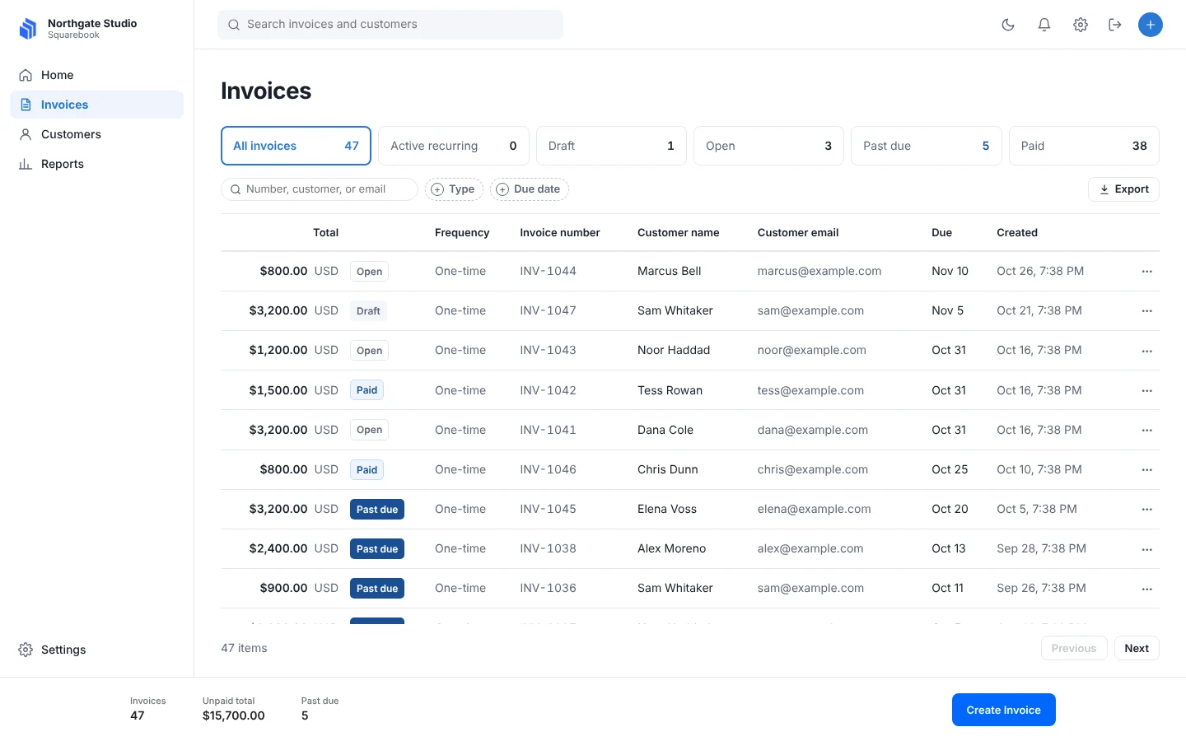Viewport: 1186px width, 741px height.
Task: Click customer name Alex Moreno
Action: (x=671, y=548)
